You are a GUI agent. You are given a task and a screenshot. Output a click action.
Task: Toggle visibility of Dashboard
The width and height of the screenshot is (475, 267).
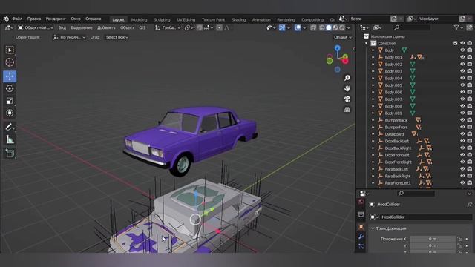[462, 134]
